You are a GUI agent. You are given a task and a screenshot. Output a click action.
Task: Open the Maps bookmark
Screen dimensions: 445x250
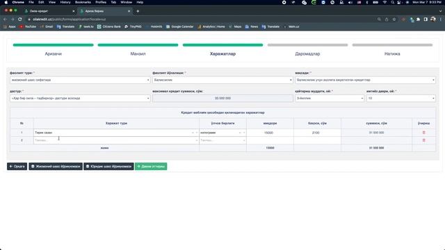(x=235, y=26)
